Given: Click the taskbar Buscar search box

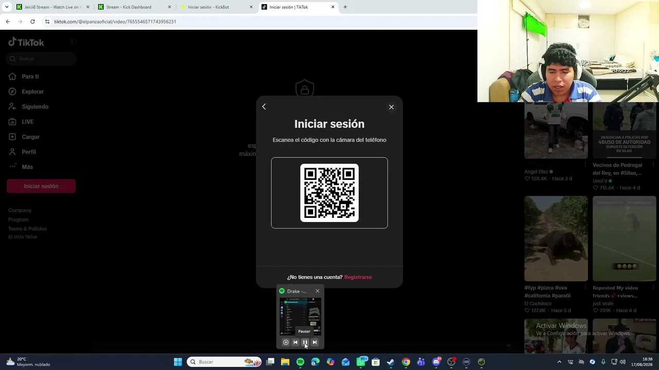Looking at the screenshot, I should click(x=224, y=362).
